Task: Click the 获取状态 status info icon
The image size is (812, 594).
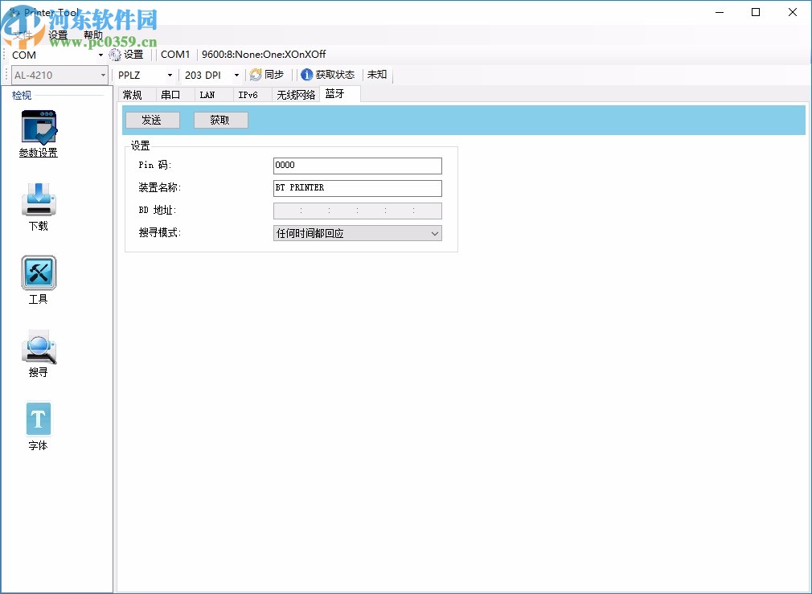Action: pyautogui.click(x=329, y=75)
